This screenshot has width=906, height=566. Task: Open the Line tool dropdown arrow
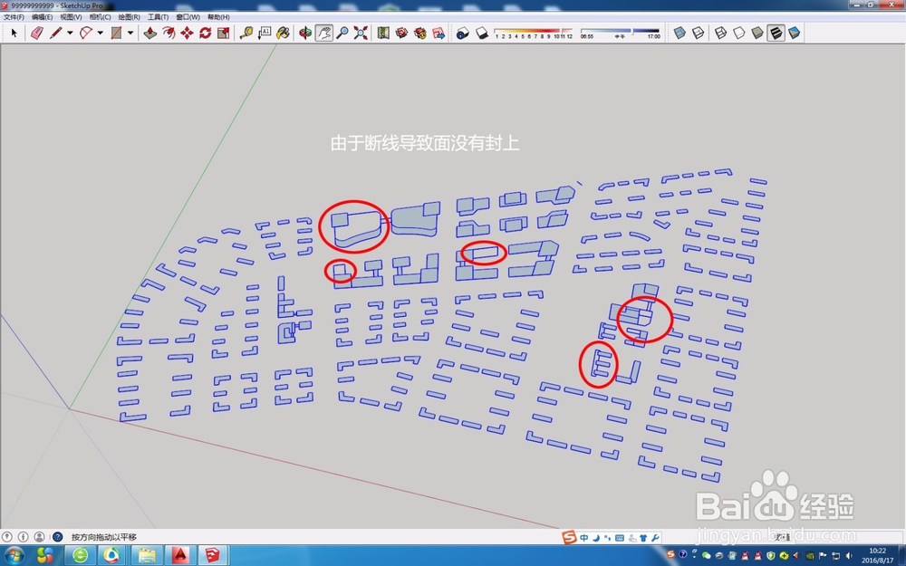pos(70,33)
